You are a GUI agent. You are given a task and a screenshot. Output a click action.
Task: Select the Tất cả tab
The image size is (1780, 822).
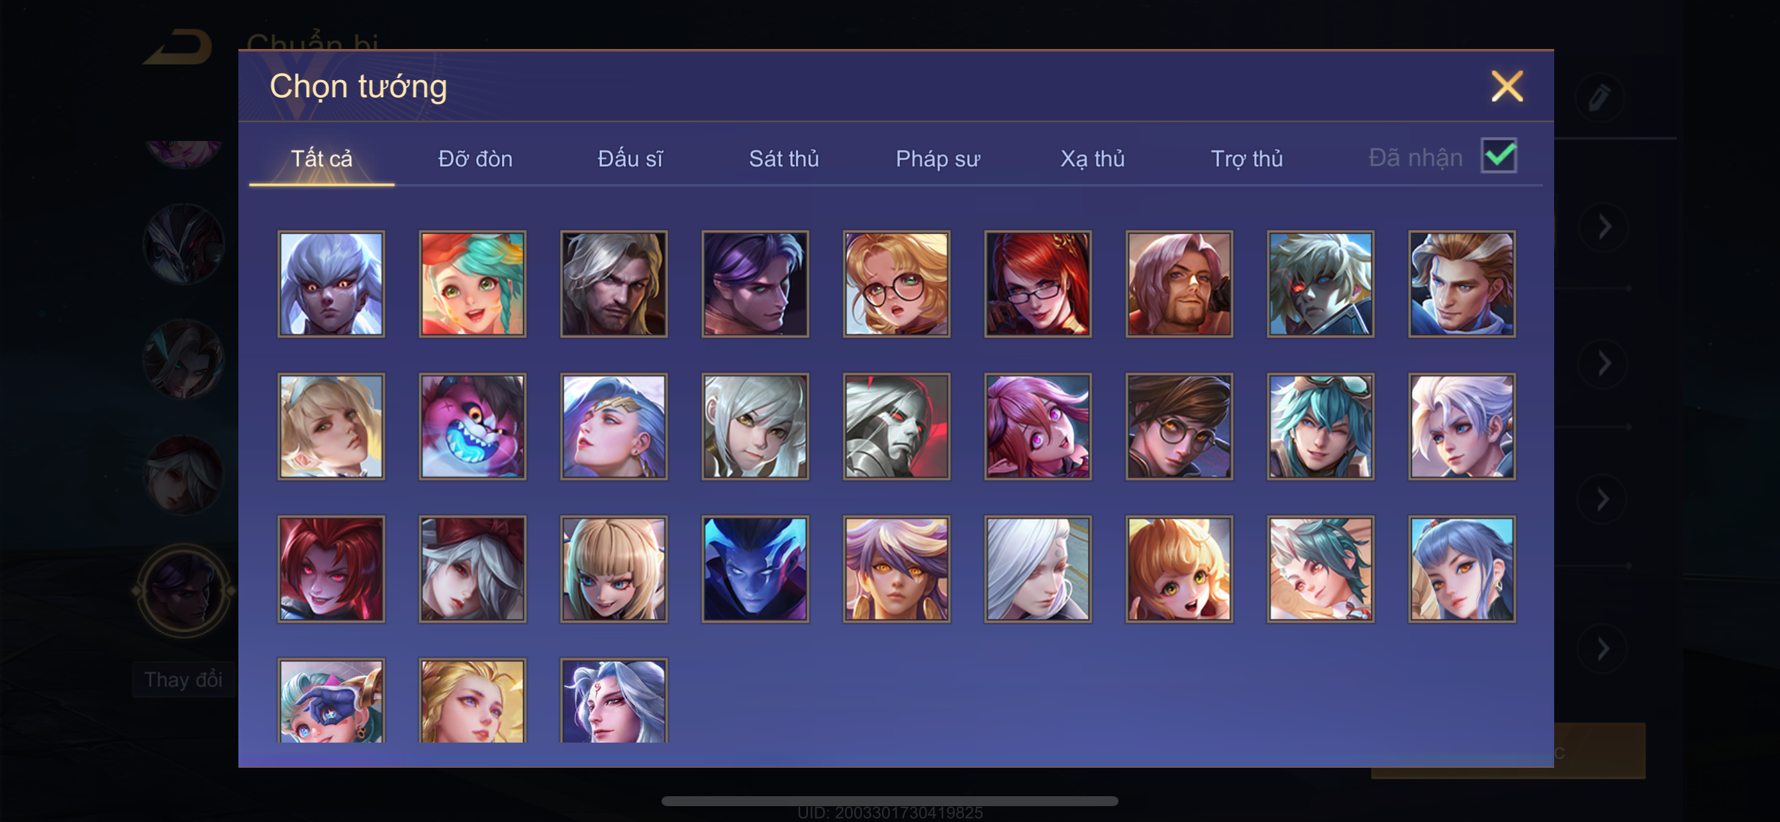click(x=321, y=159)
